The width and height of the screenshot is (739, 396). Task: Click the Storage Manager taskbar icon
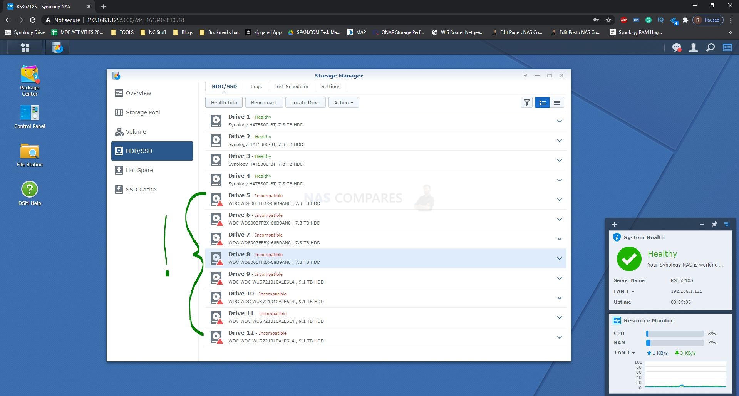point(57,47)
